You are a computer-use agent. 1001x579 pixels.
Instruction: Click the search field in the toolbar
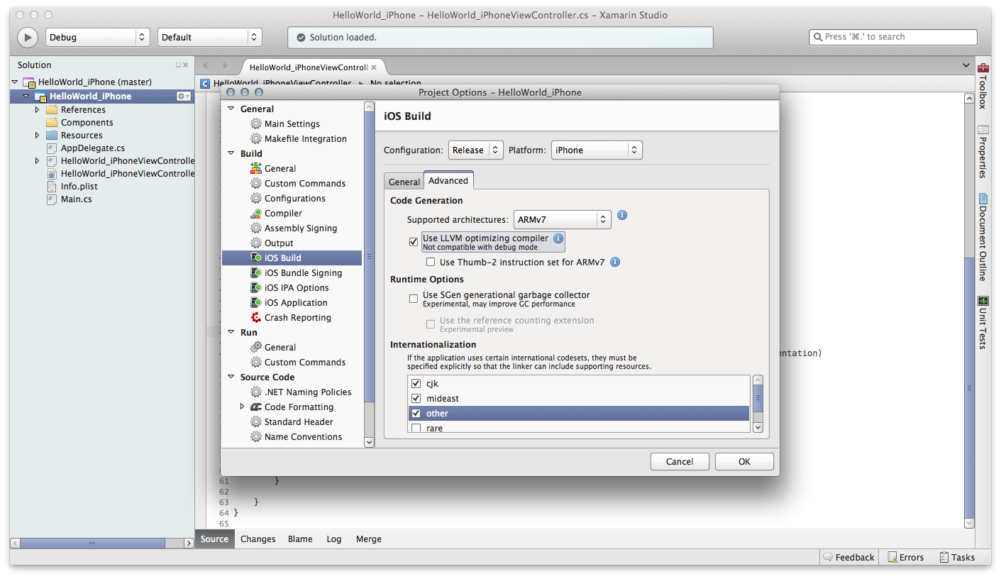(x=892, y=36)
